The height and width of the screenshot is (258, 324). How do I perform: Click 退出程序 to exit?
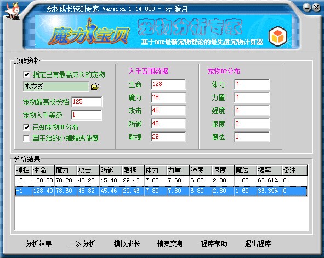click(x=258, y=244)
